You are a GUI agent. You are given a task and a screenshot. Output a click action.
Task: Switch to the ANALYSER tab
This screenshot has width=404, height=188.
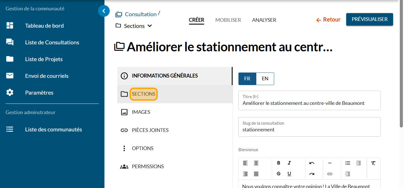264,20
